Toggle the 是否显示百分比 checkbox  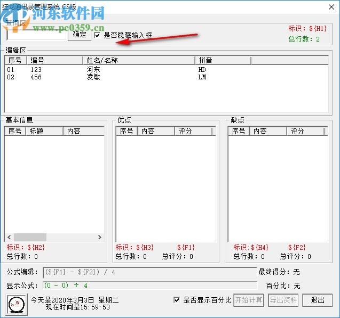click(177, 300)
